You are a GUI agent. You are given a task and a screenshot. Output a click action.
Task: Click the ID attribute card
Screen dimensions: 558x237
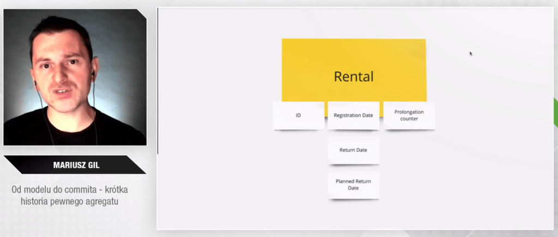(298, 116)
